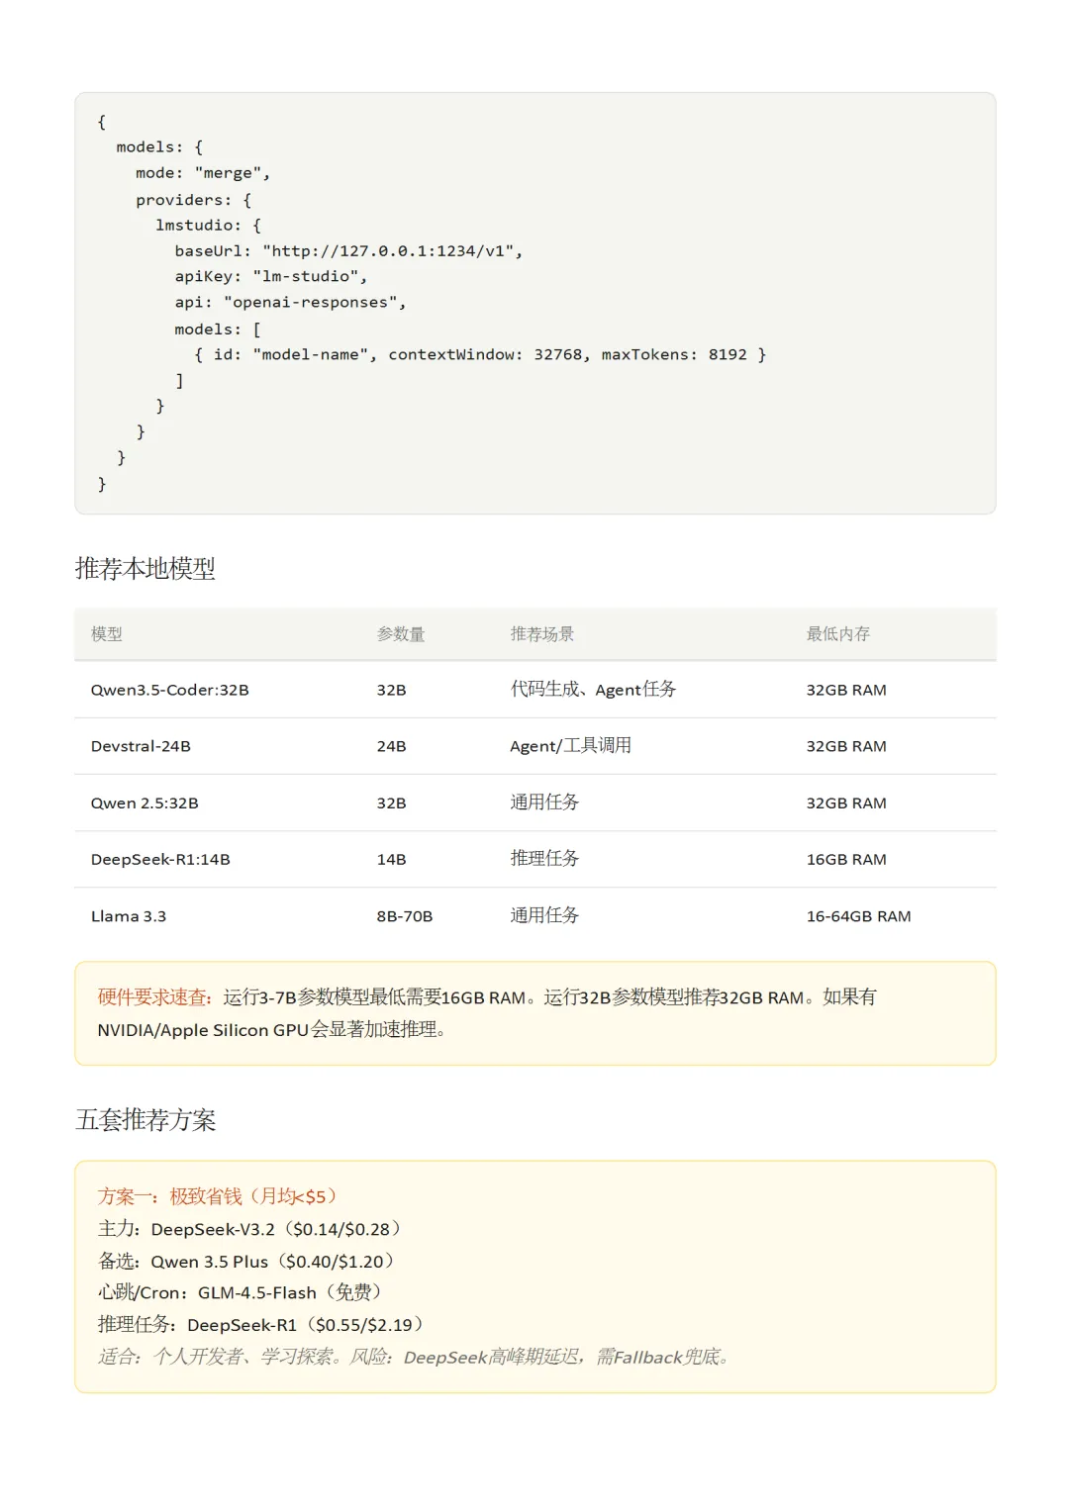Viewport: 1069px width, 1512px height.
Task: Select the Qwen3.5-Coder:32B cell
Action: click(170, 690)
